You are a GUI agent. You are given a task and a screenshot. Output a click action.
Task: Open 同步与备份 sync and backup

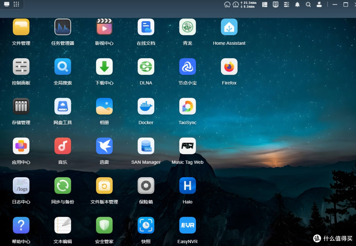[63, 186]
